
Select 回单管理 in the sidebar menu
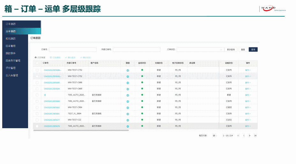[x=11, y=46]
